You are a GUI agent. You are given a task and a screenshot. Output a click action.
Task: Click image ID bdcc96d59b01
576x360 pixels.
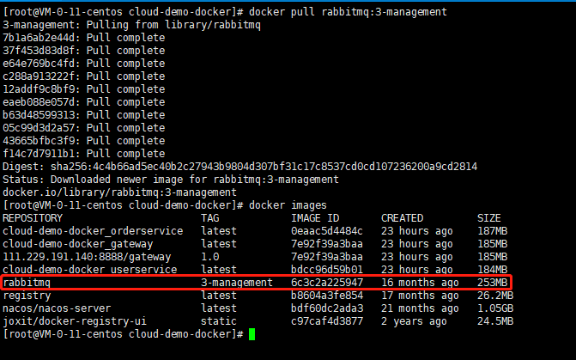pyautogui.click(x=327, y=270)
